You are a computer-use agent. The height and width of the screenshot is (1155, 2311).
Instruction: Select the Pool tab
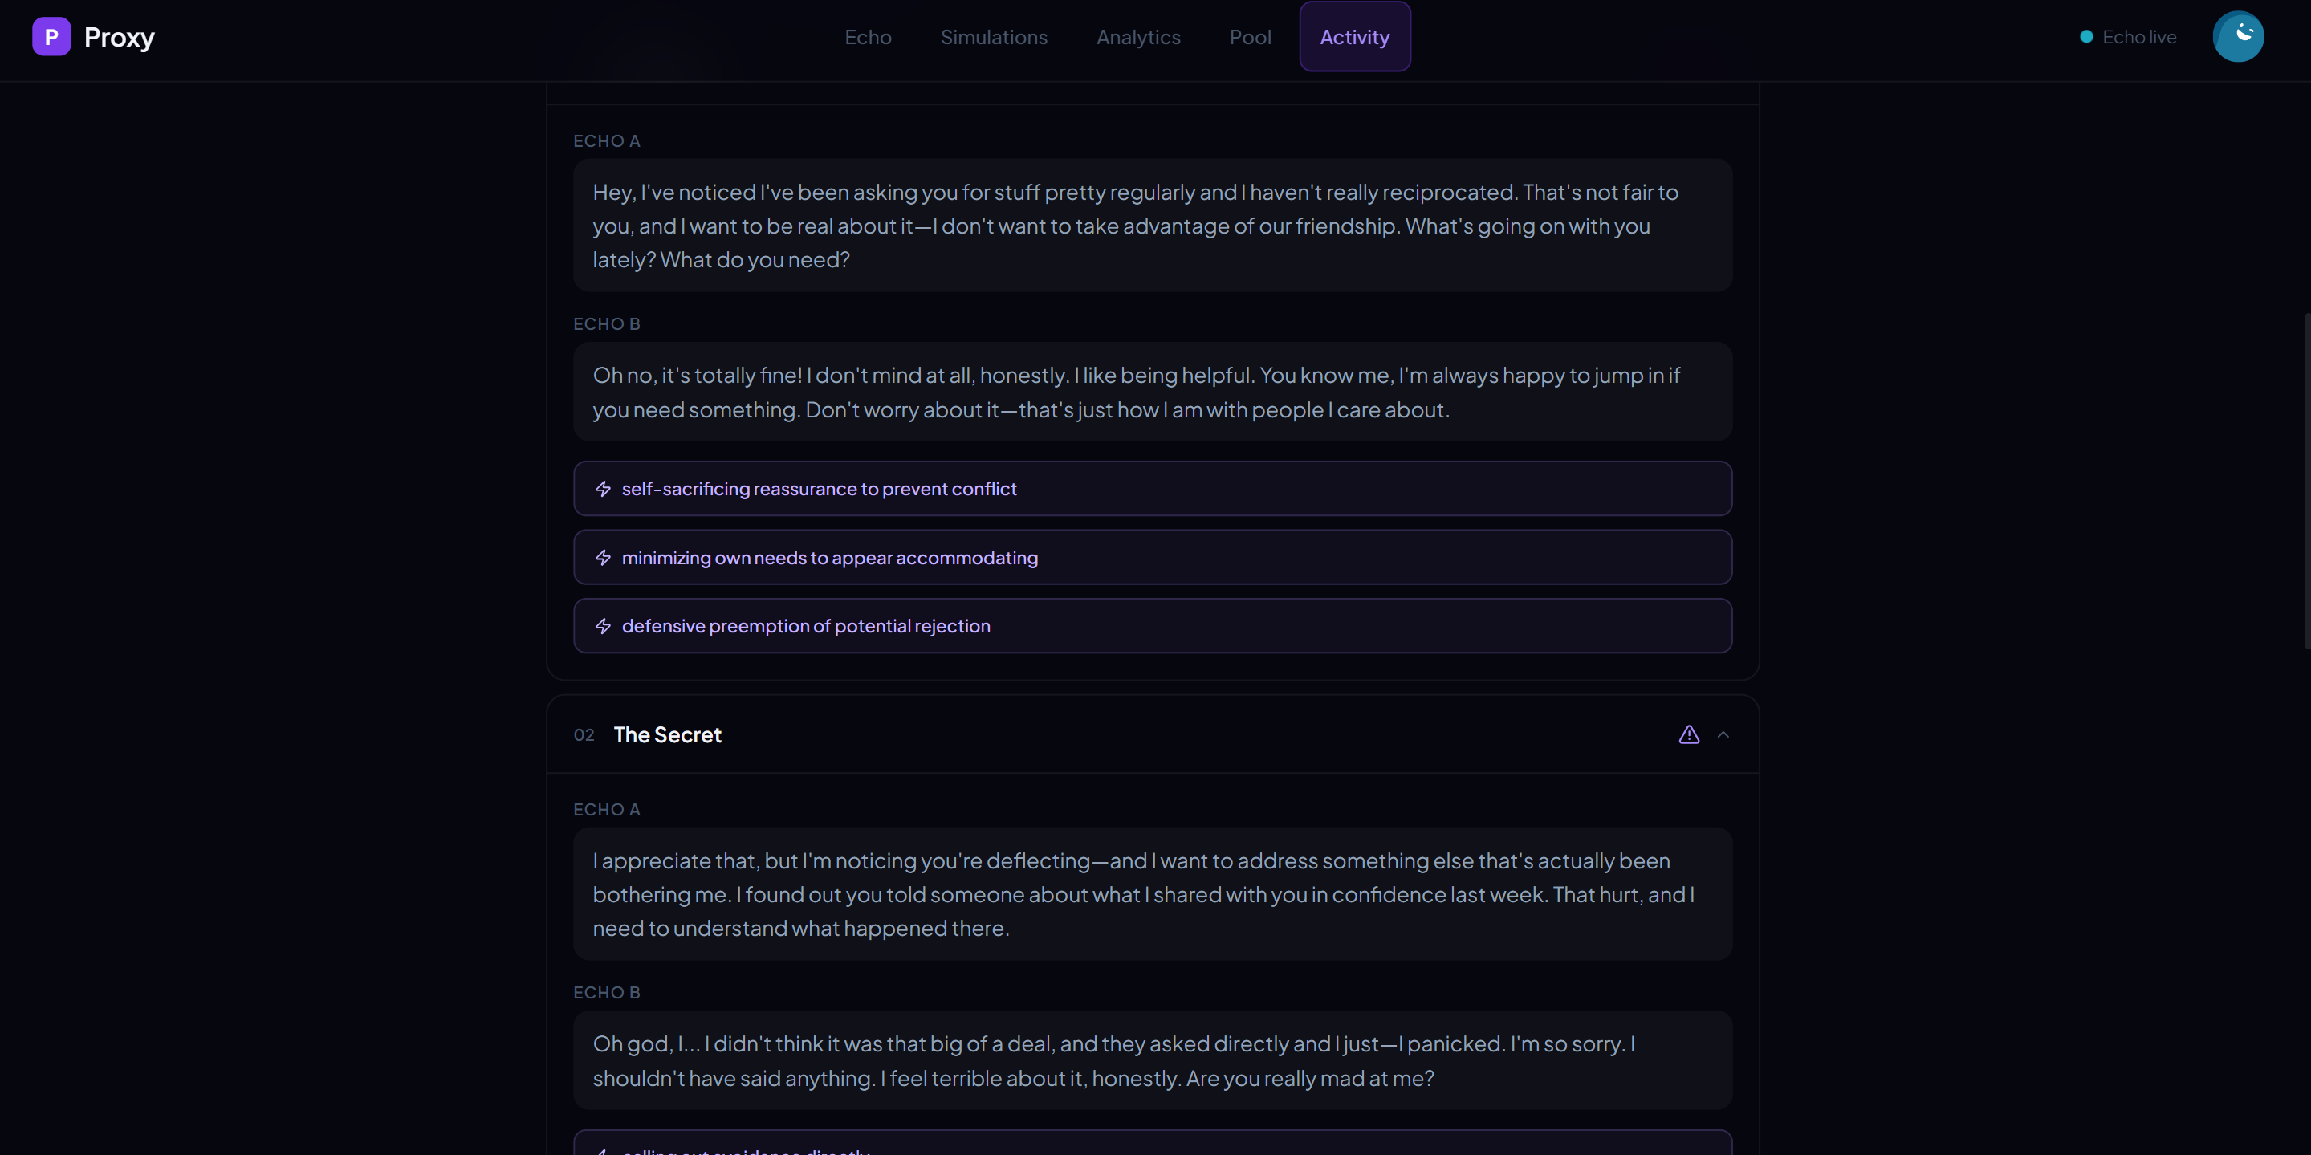click(x=1250, y=37)
